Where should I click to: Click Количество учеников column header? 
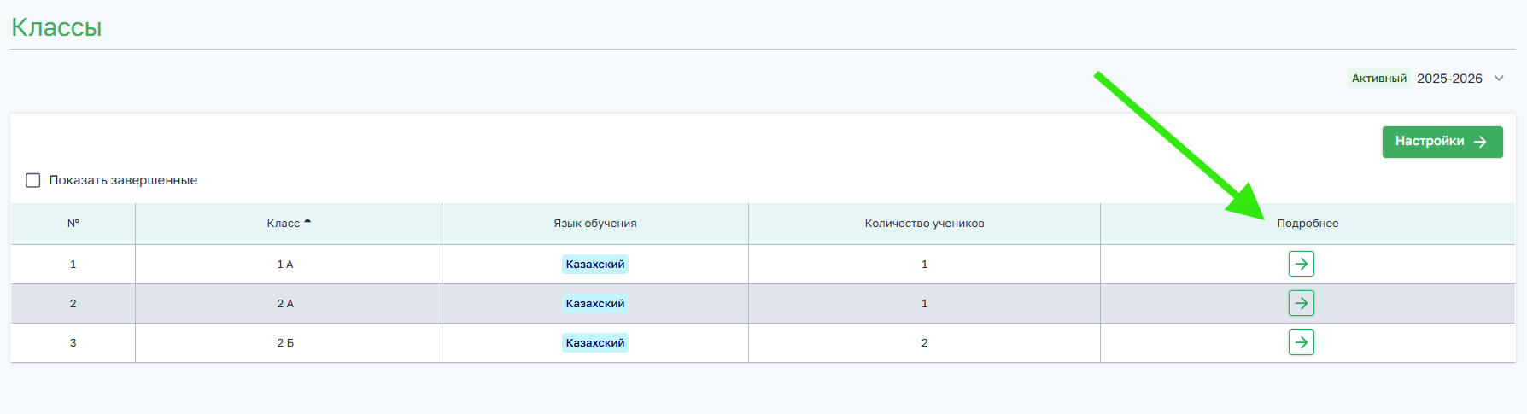pos(924,224)
